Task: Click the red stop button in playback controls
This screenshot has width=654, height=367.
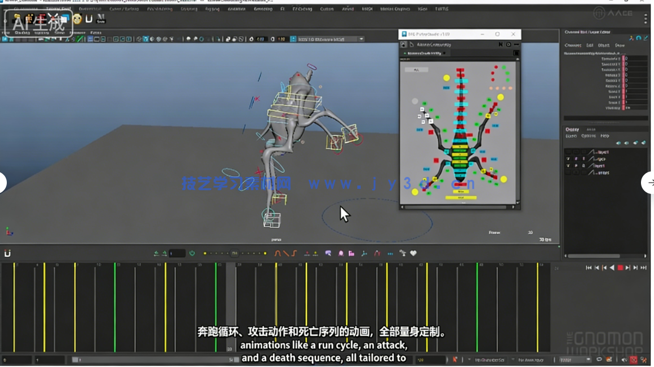Action: (x=620, y=267)
